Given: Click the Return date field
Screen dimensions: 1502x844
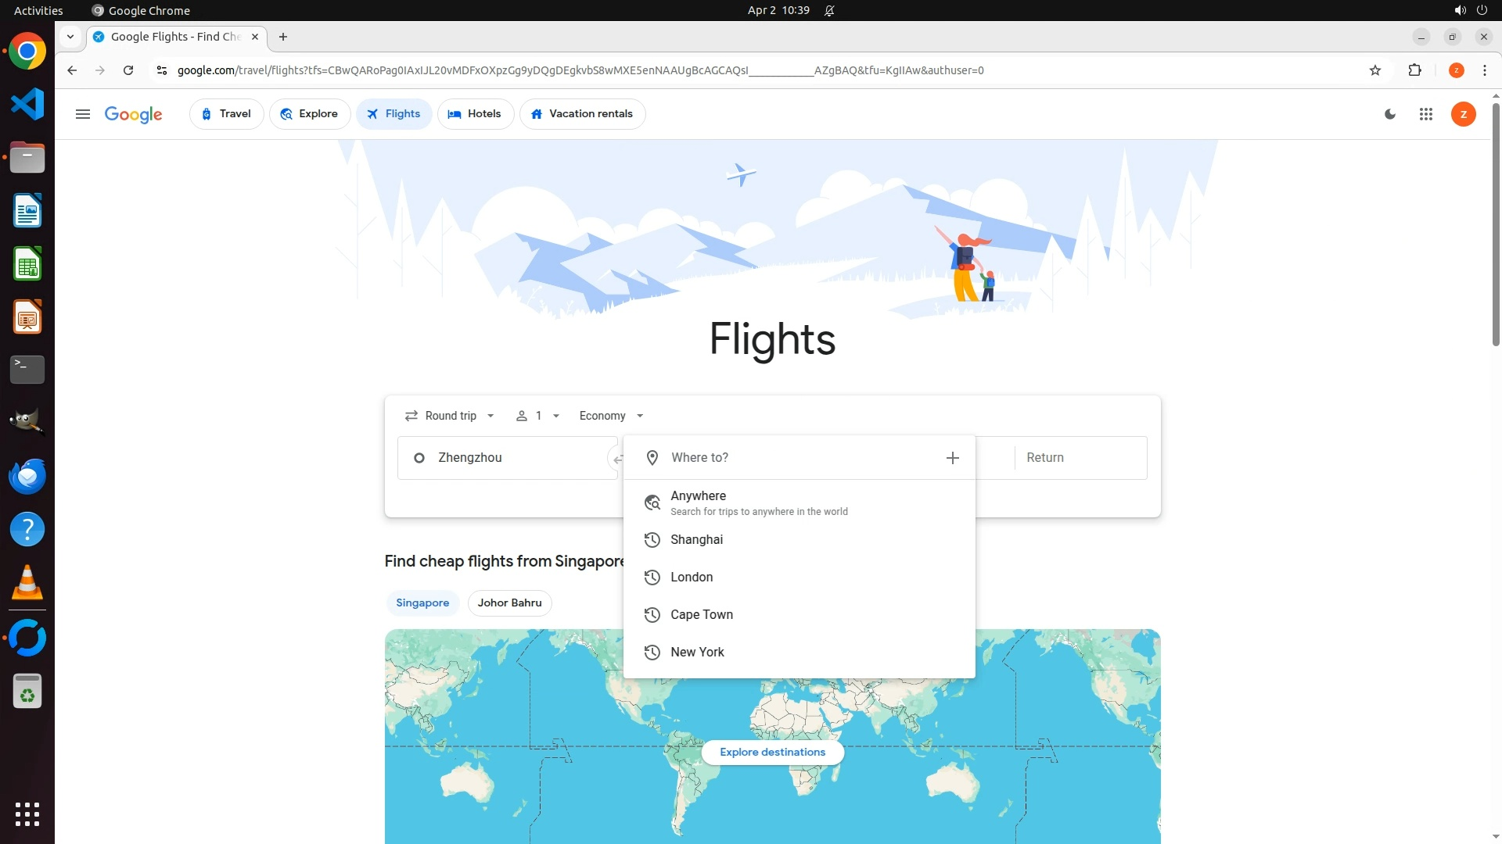Looking at the screenshot, I should [1080, 458].
